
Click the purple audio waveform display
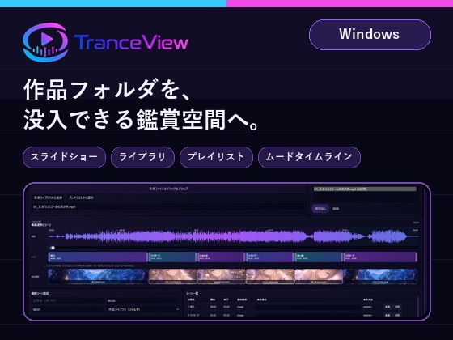(234, 236)
